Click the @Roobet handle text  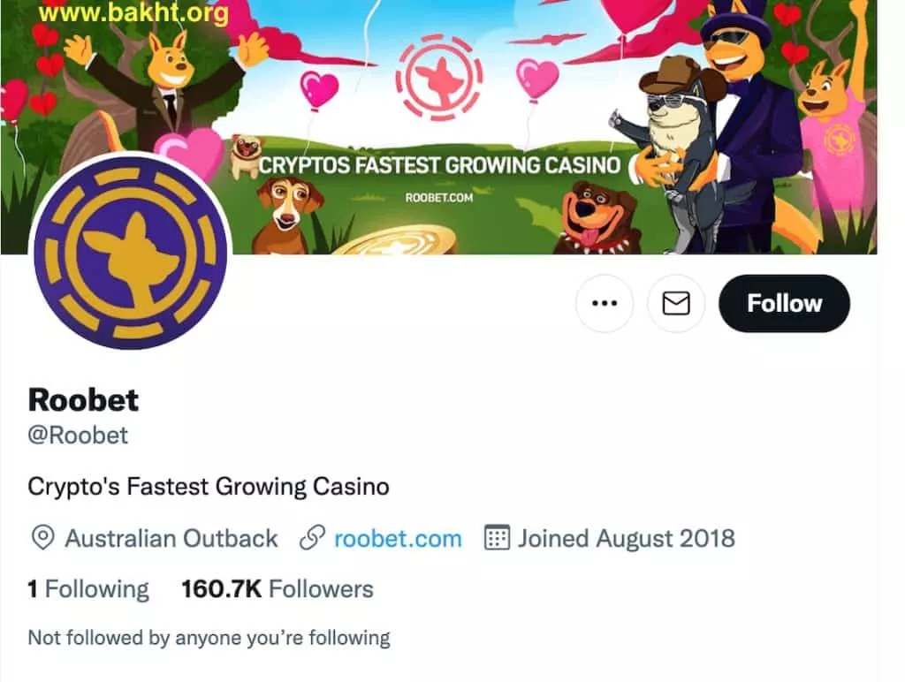pyautogui.click(x=78, y=435)
